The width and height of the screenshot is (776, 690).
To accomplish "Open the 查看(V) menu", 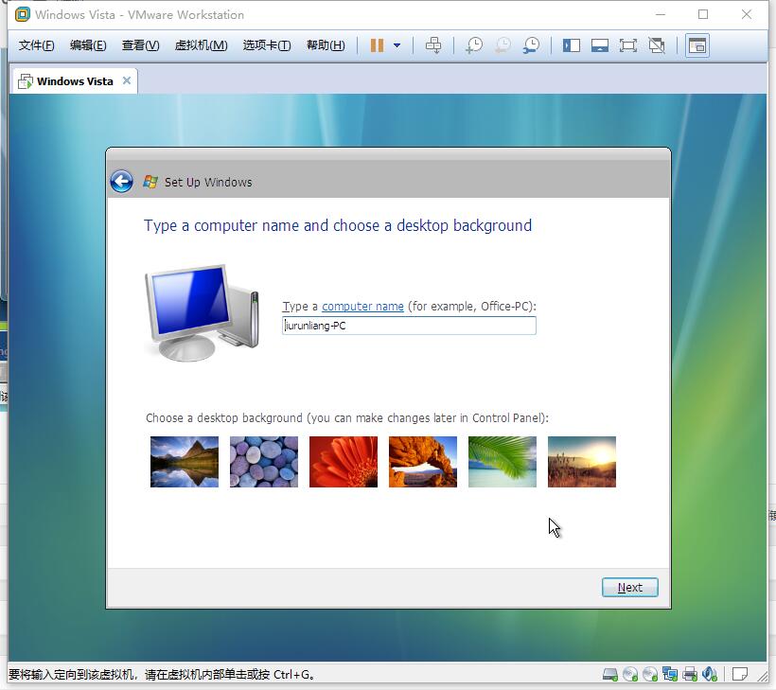I will [x=141, y=45].
